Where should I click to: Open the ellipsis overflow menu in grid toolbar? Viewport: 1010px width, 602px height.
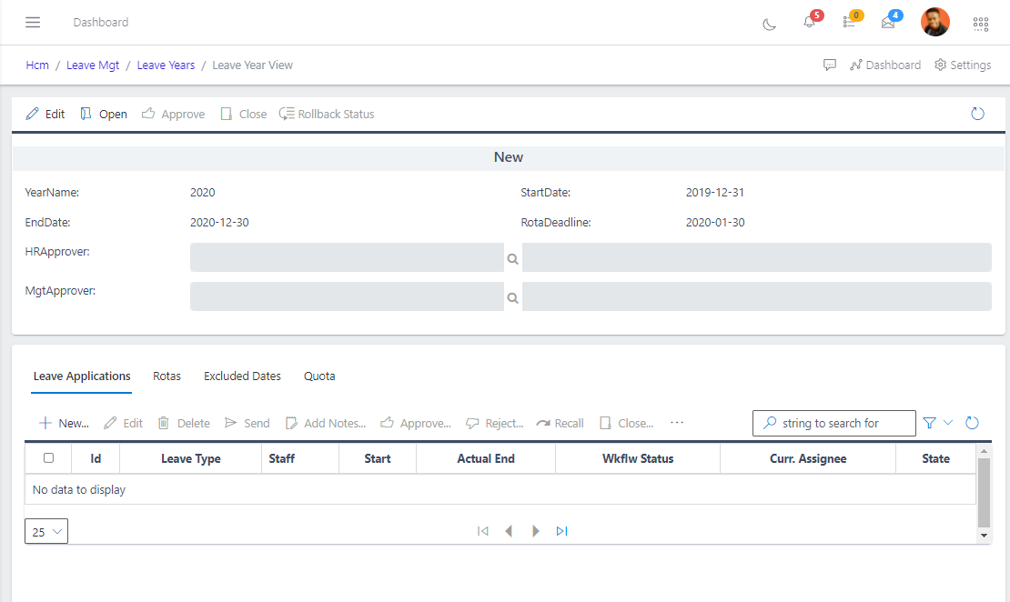coord(677,423)
